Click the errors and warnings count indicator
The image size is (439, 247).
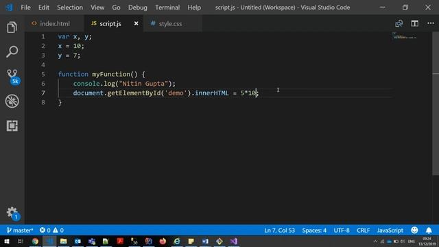click(x=51, y=231)
